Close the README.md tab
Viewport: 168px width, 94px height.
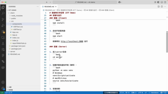pos(56,7)
